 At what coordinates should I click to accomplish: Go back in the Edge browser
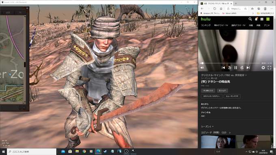click(202, 8)
